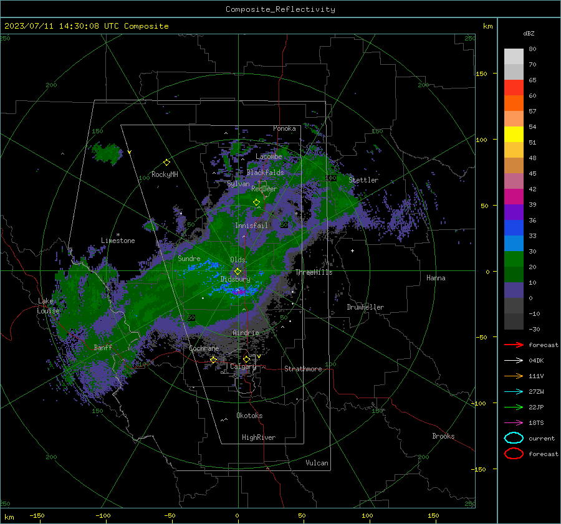Click the Blackfalds city label
This screenshot has height=524, width=561.
[x=265, y=173]
